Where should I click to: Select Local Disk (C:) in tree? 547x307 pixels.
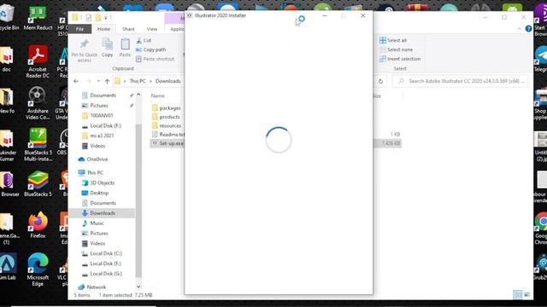tap(106, 253)
